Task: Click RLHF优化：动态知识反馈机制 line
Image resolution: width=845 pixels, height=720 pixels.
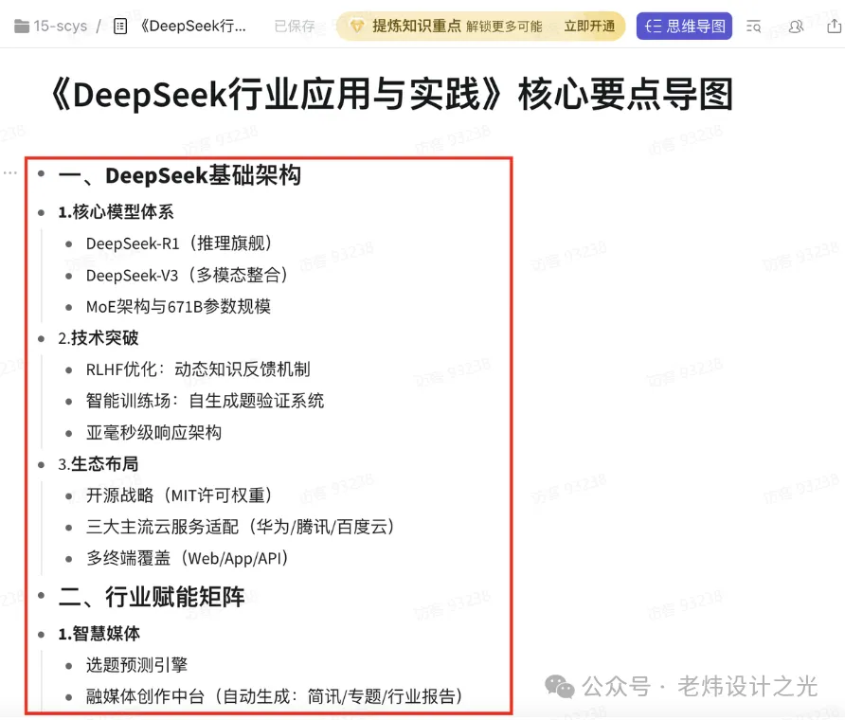Action: click(198, 369)
